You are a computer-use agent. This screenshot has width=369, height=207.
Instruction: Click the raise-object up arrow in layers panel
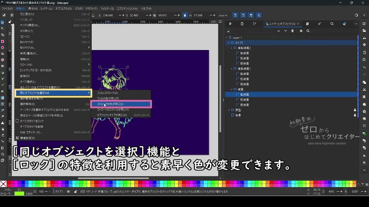[x=278, y=31]
